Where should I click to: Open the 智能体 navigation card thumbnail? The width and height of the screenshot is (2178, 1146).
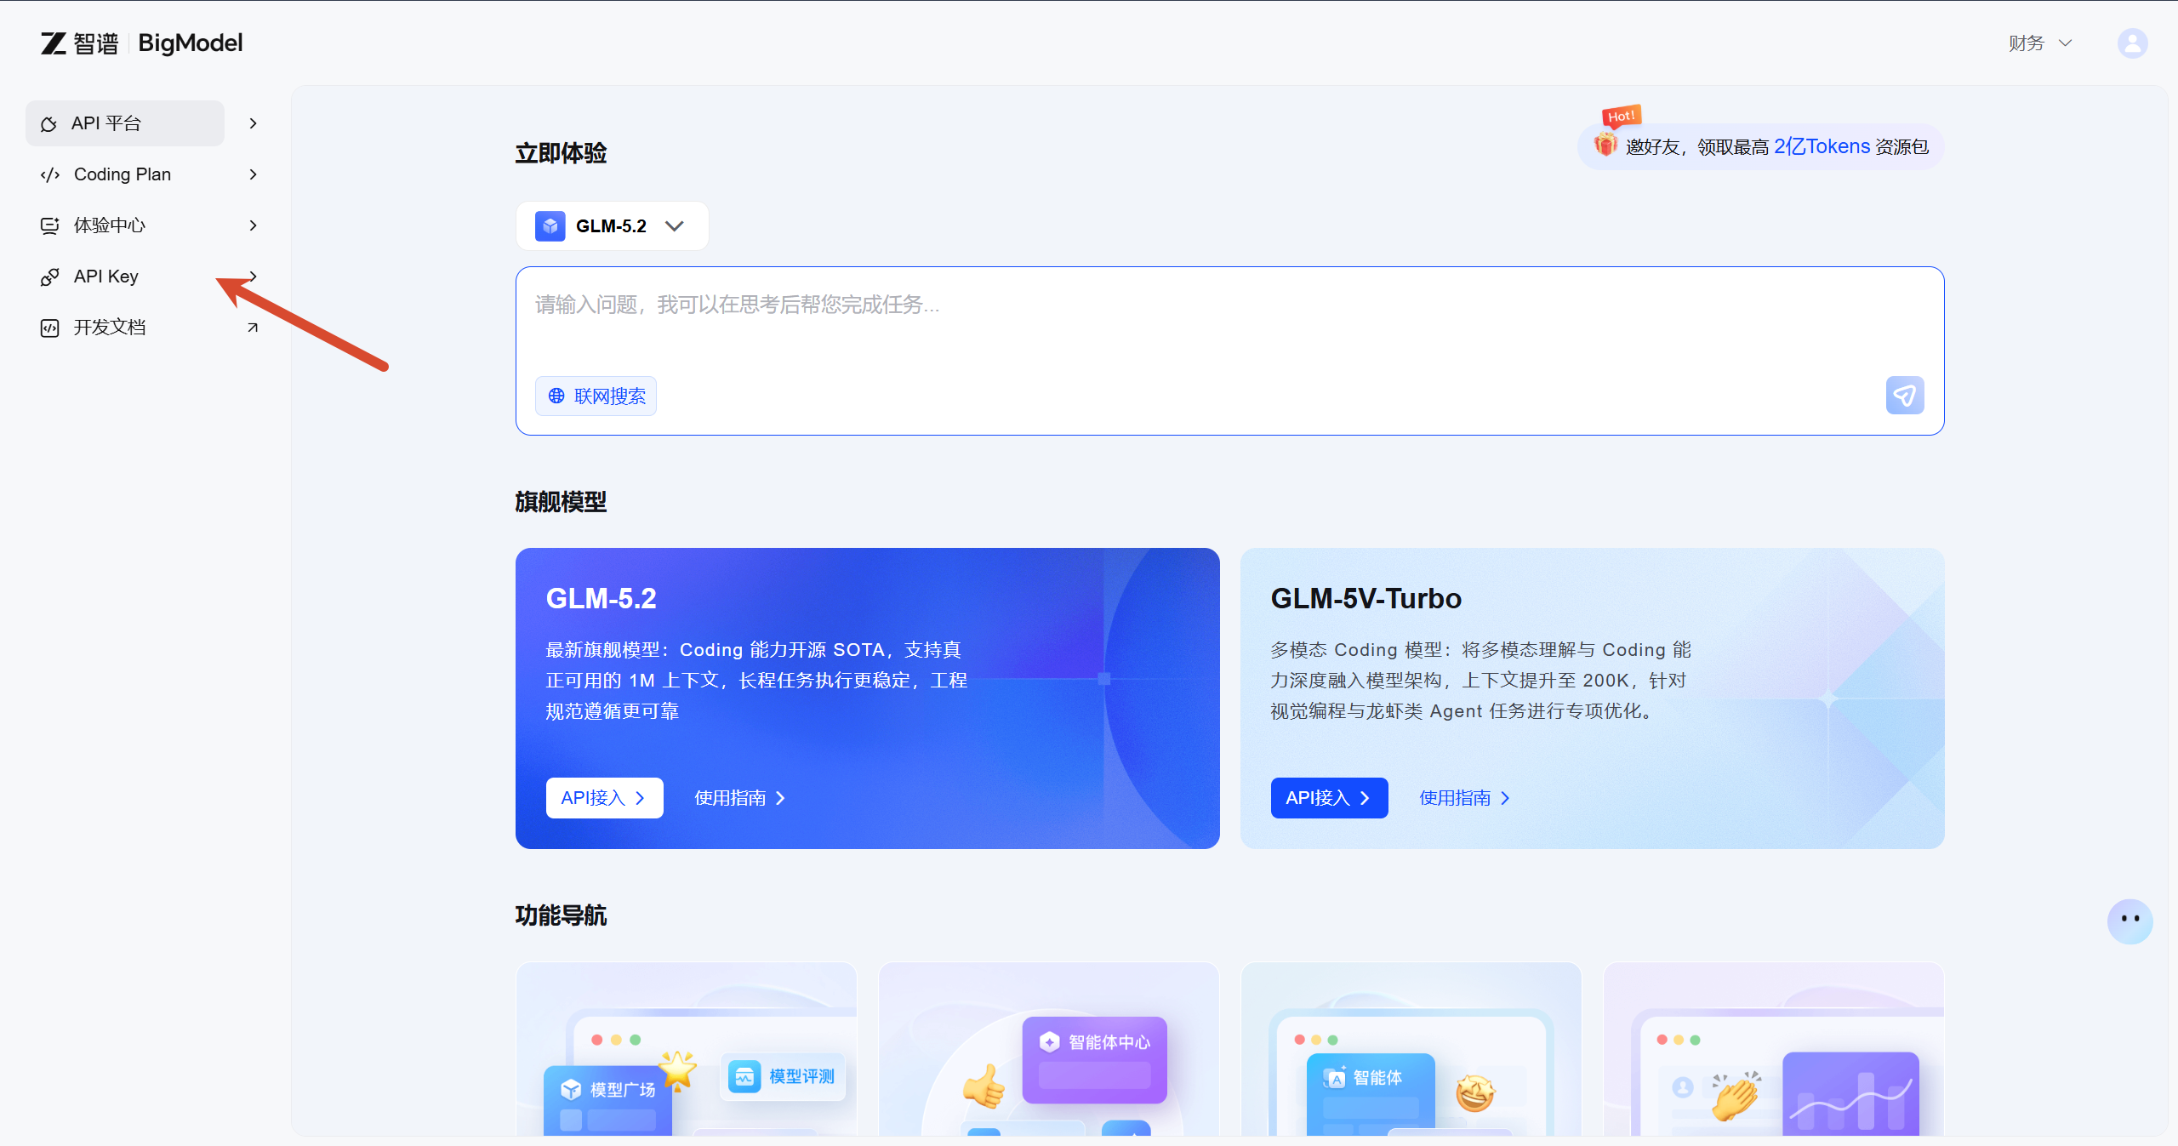tap(1411, 1049)
